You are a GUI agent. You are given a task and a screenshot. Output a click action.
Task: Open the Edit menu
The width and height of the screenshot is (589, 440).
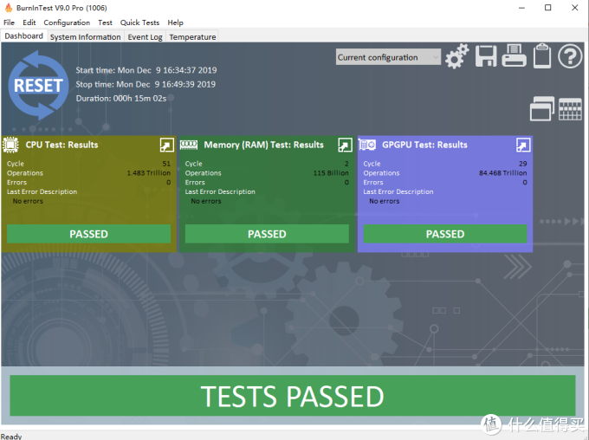tap(29, 23)
